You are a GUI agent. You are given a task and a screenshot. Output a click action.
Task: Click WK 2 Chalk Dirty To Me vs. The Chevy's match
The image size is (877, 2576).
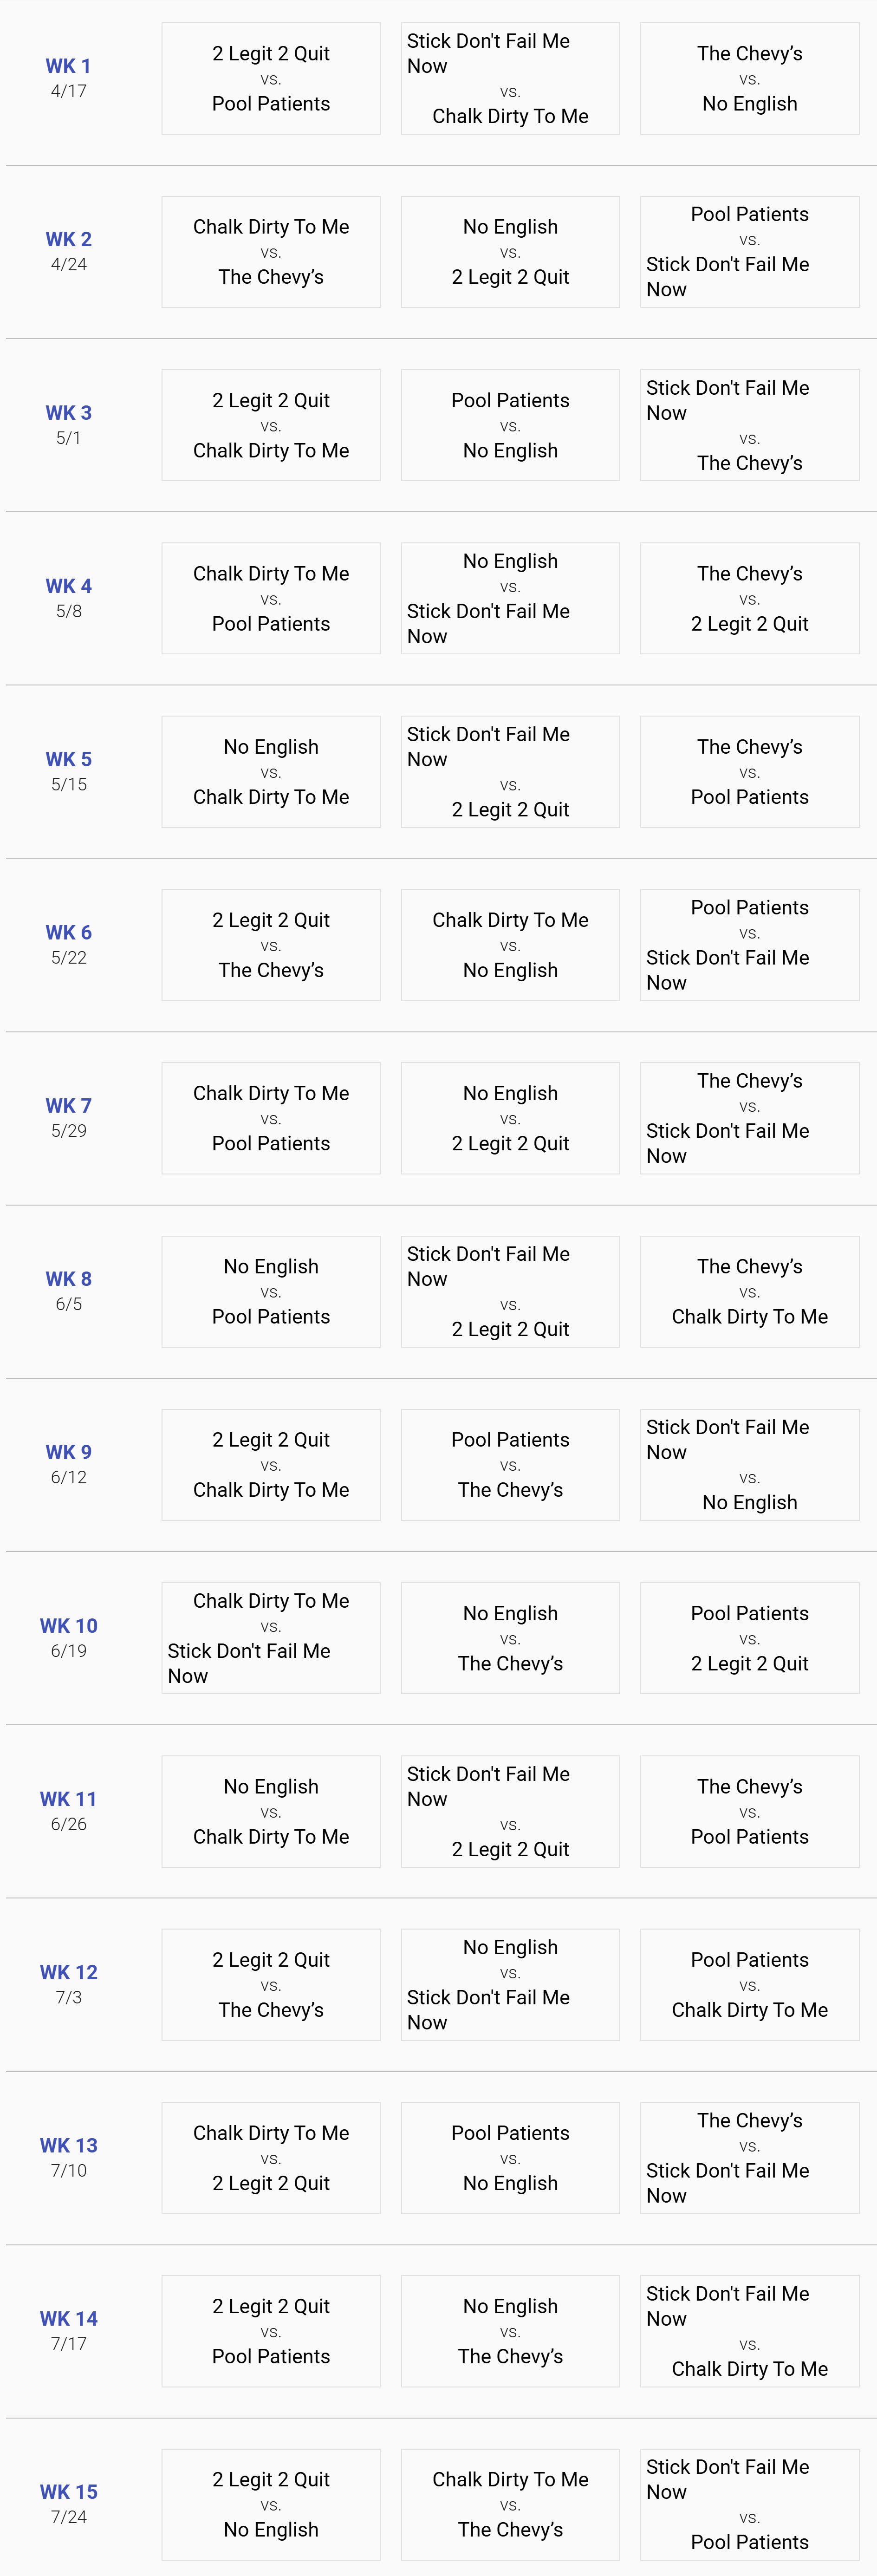[271, 252]
